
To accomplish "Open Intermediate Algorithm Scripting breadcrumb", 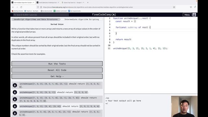I will [x=82, y=19].
